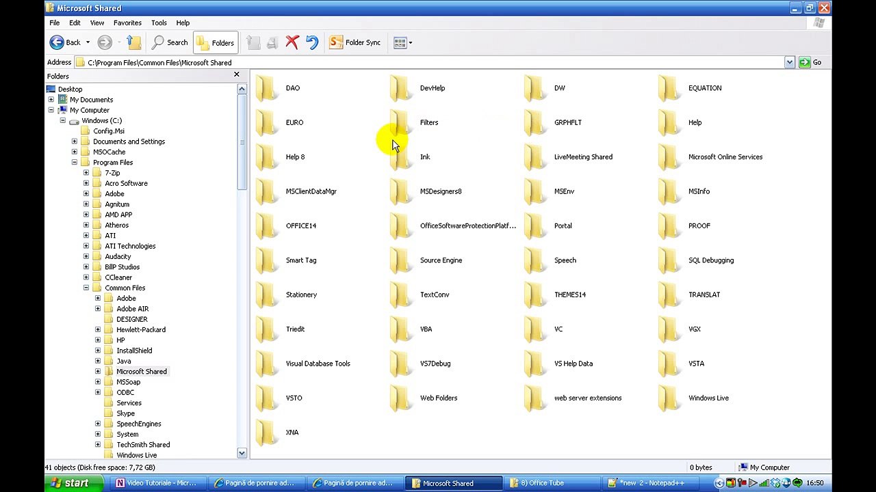Select the PROOF folder icon

click(669, 225)
